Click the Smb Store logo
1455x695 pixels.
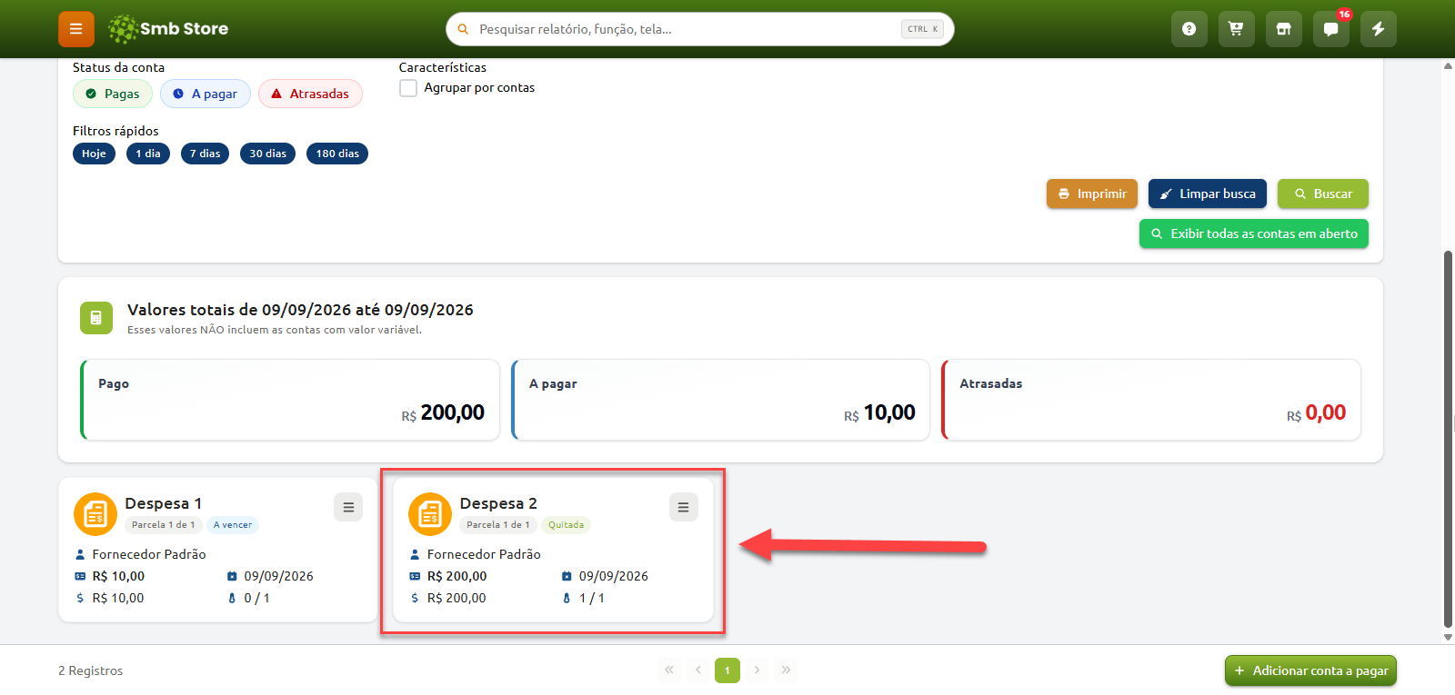pyautogui.click(x=168, y=29)
